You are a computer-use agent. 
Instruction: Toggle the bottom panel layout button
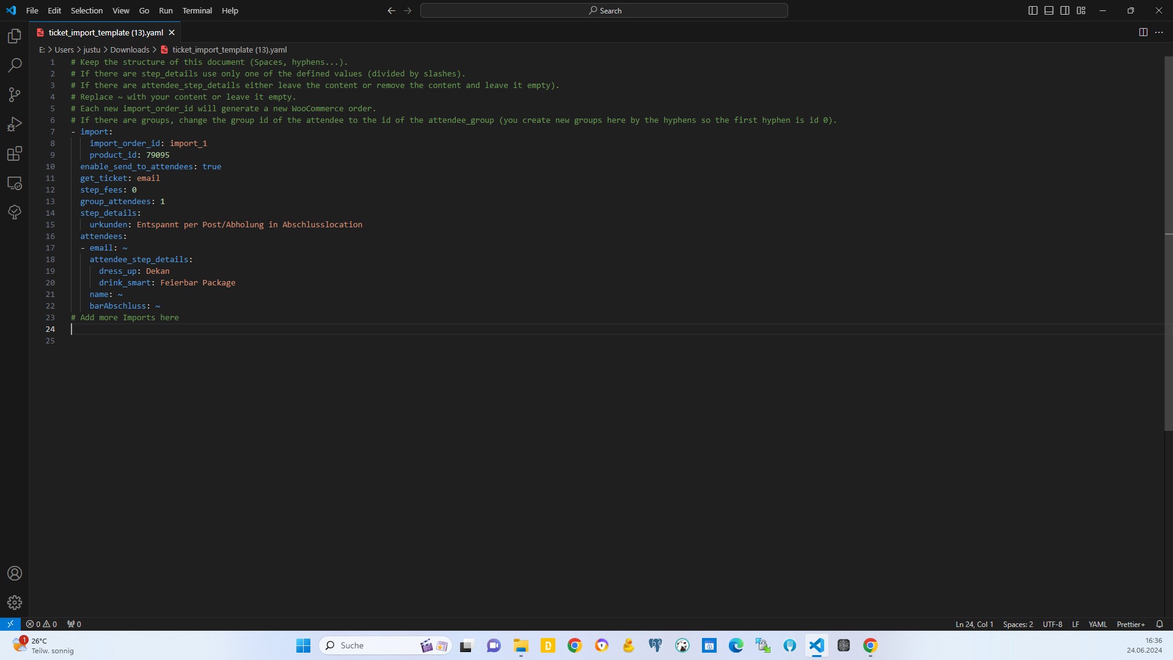click(1049, 10)
